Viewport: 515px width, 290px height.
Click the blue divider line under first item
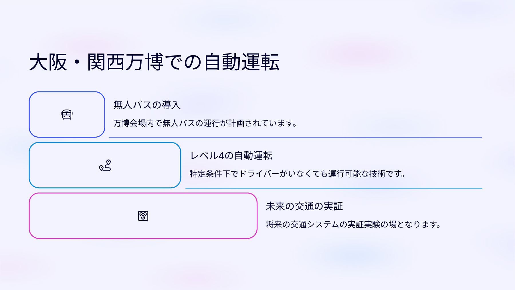(x=295, y=138)
